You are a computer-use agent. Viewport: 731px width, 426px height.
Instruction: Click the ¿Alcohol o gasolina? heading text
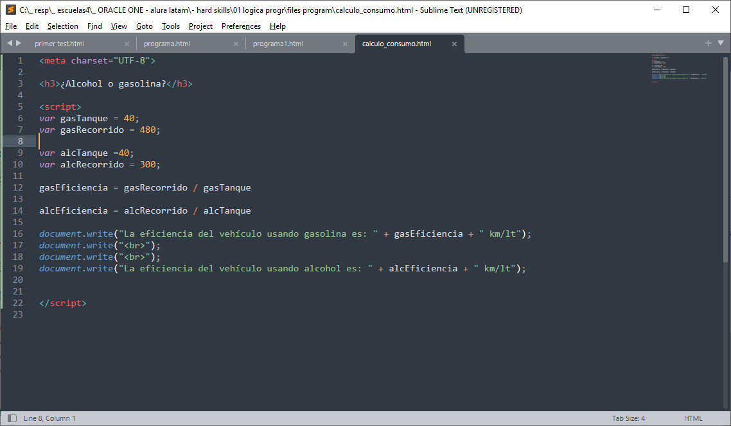(113, 84)
